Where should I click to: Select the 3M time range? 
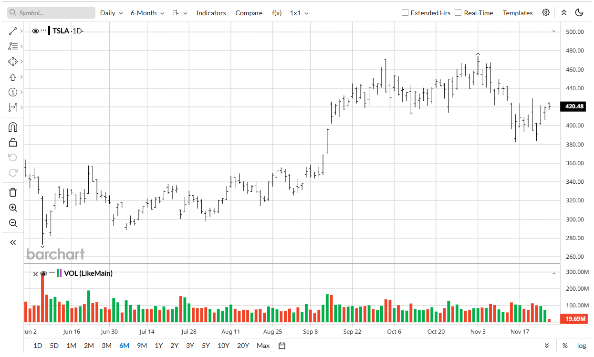click(x=106, y=346)
